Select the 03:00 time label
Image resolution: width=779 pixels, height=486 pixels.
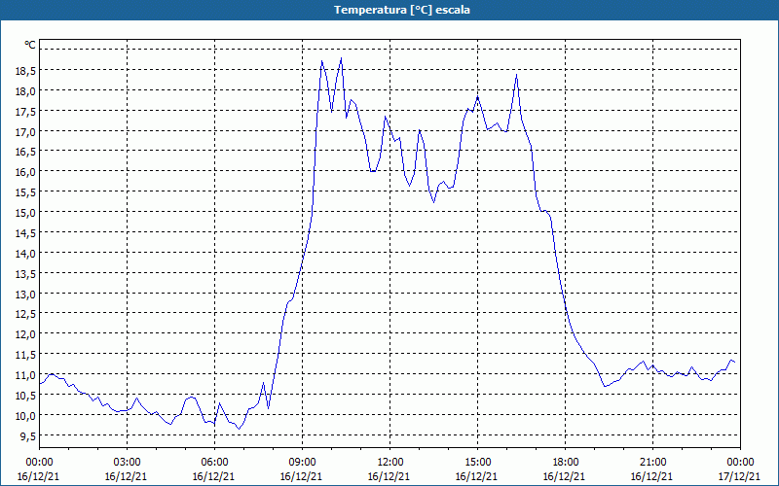tap(127, 463)
